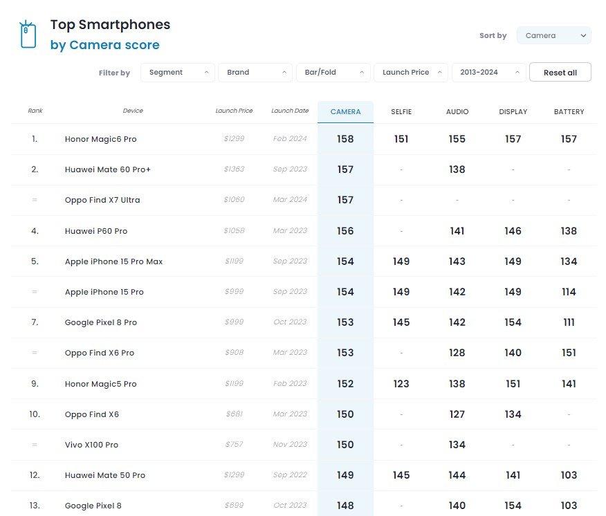Click Honor Magic6 Pro audio score 155
This screenshot has width=606, height=516.
457,139
